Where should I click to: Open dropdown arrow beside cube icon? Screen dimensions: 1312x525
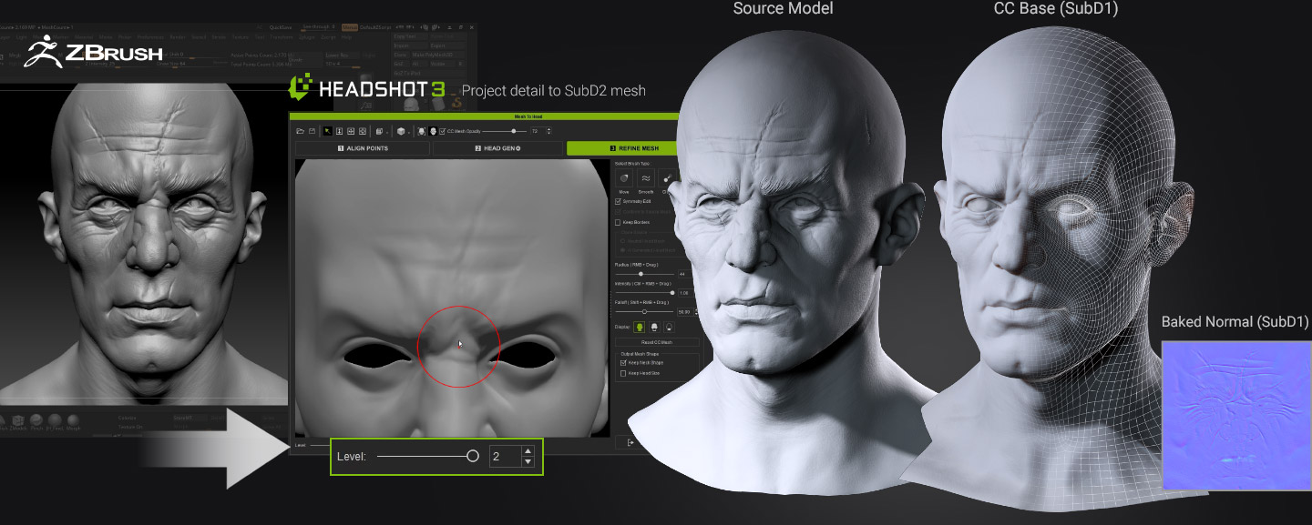(409, 133)
